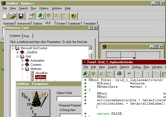This screenshot has width=166, height=117.
Task: Click the New file icon in Optima++ toolbar
Action: pos(5,16)
